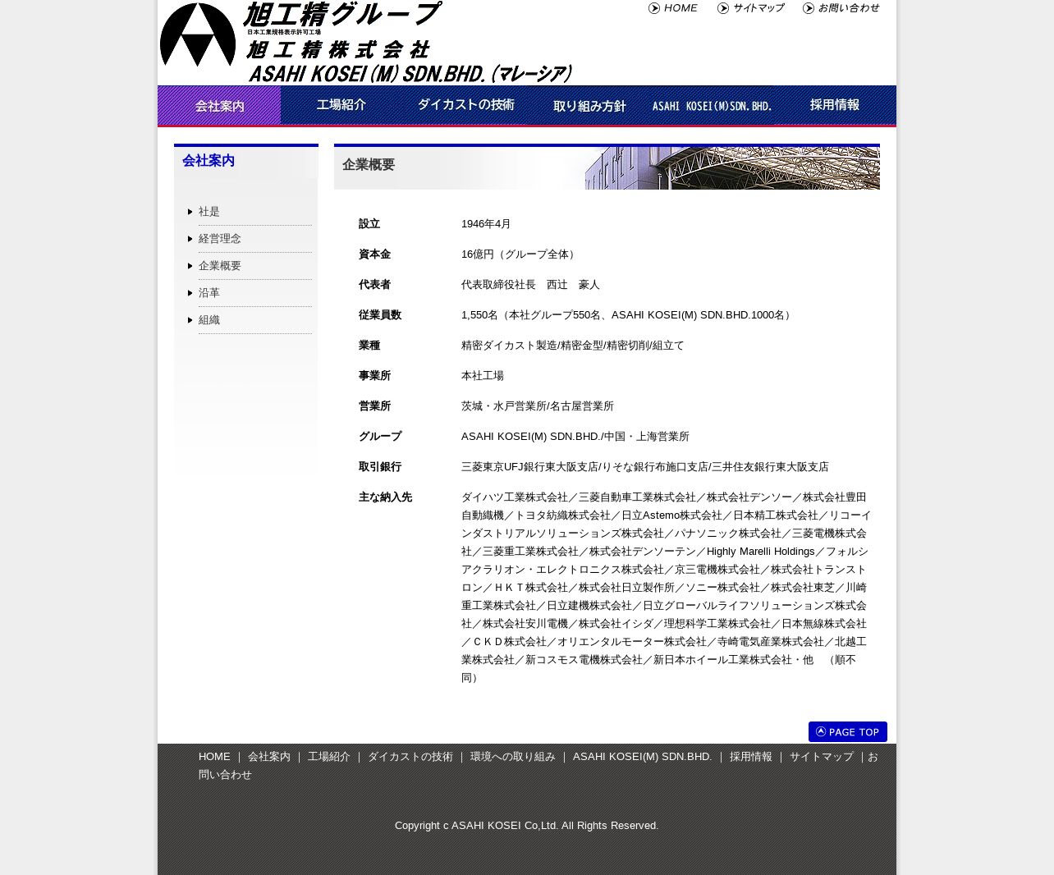1054x875 pixels.
Task: Open footer ダイカストの技術 link
Action: tap(410, 757)
